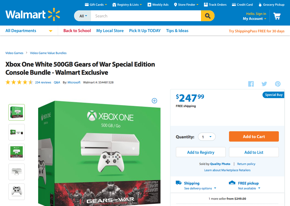The height and width of the screenshot is (206, 290).
Task: Expand All Departments menu
Action: (x=29, y=31)
